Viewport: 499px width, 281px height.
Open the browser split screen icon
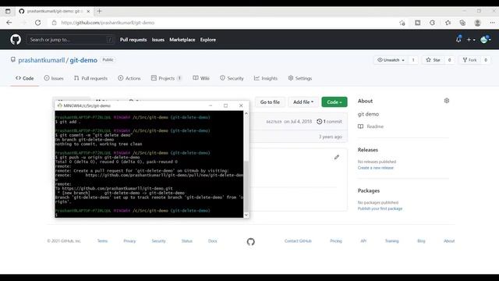tap(418, 23)
